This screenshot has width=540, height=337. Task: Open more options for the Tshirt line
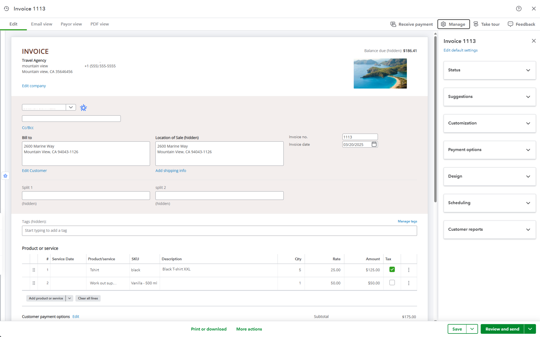pyautogui.click(x=408, y=270)
